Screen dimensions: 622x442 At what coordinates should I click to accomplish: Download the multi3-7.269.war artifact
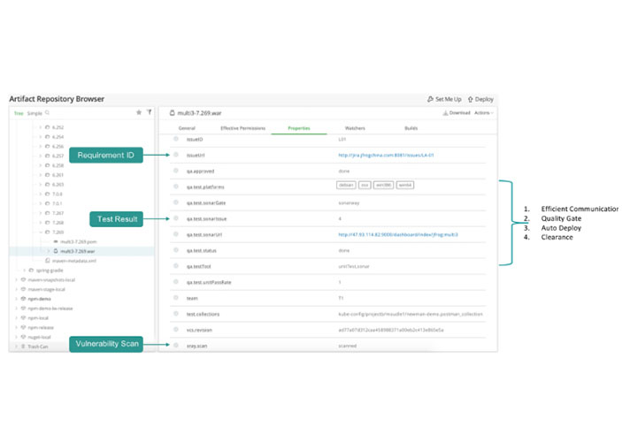click(x=457, y=113)
